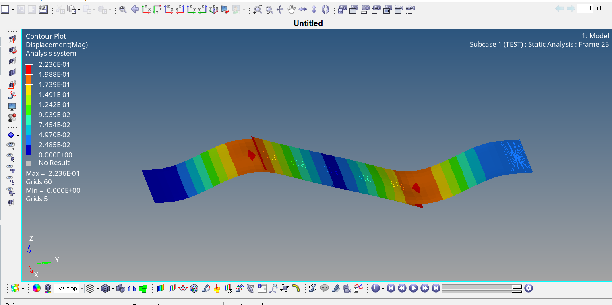
Task: Click the gray No Result swatch
Action: (29, 163)
